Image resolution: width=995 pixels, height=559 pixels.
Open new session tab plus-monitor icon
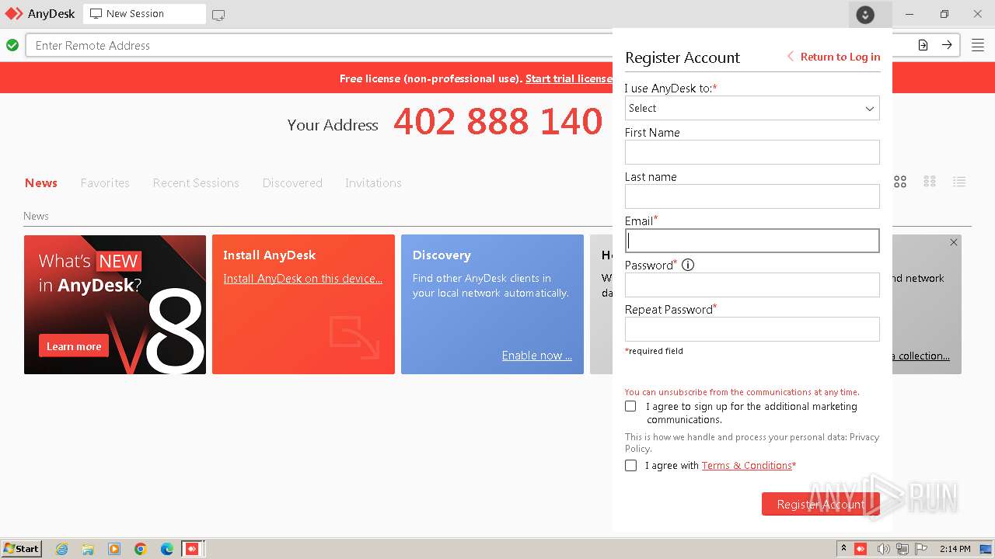pyautogui.click(x=218, y=15)
